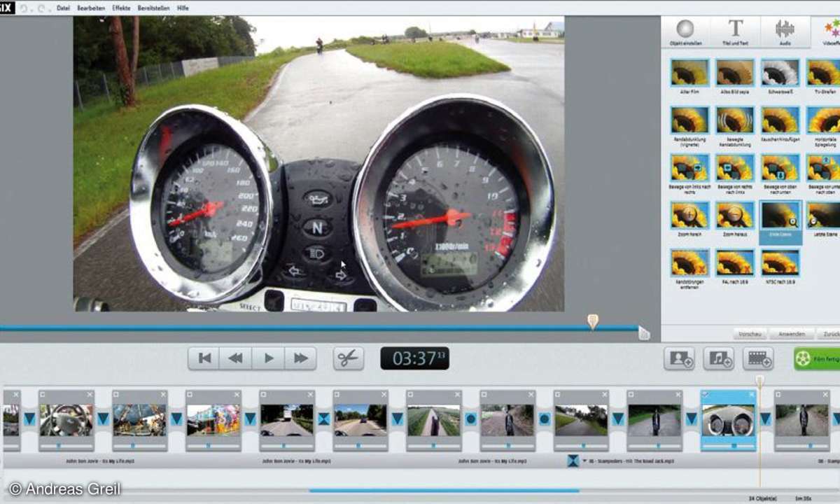Start playback with the play button
The width and height of the screenshot is (840, 504).
point(269,358)
